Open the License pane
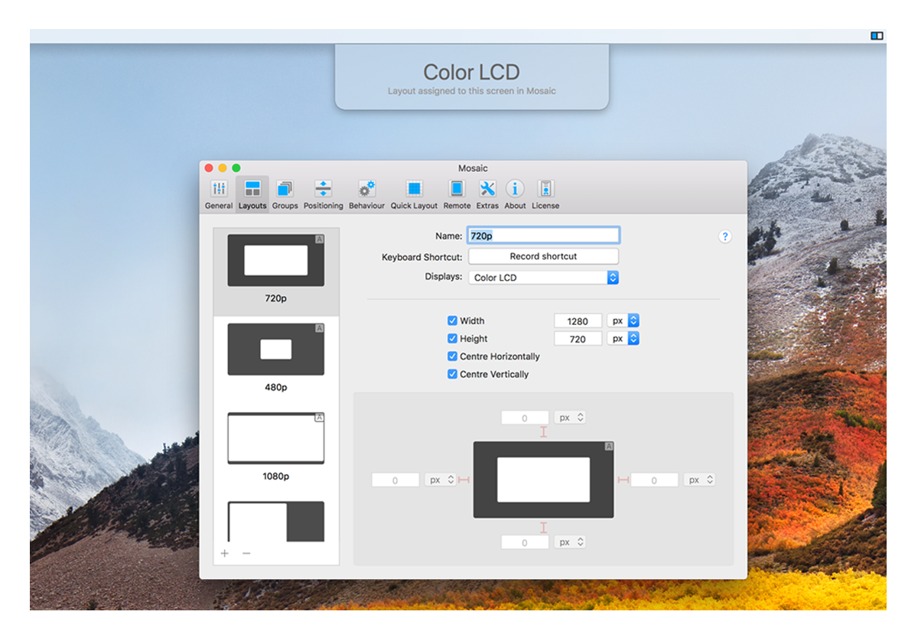 [545, 194]
